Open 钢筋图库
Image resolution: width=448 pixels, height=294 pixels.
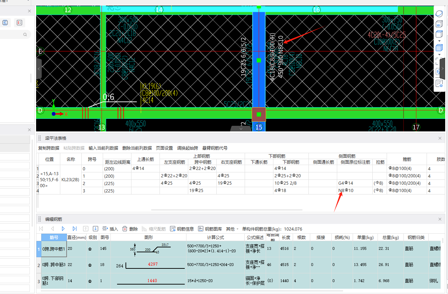(210, 229)
